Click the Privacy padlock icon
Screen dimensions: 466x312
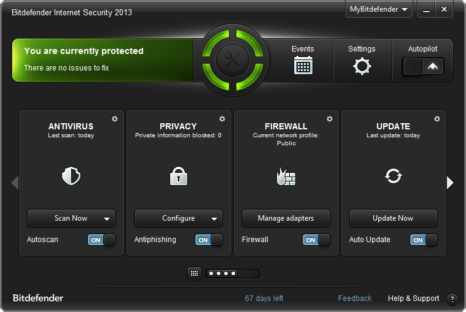[x=178, y=177]
